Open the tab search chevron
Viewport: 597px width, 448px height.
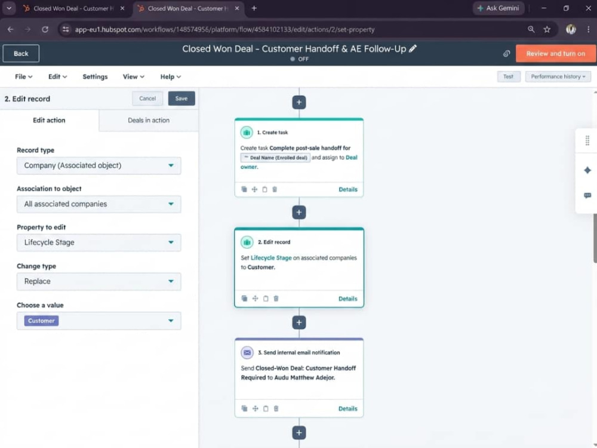[x=9, y=8]
